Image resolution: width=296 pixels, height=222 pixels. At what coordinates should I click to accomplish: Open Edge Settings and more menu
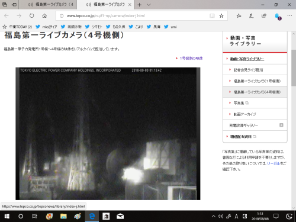(x=289, y=16)
